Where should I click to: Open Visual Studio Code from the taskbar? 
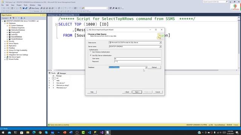pos(89,132)
